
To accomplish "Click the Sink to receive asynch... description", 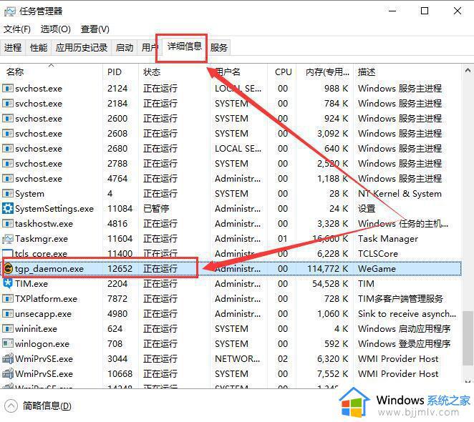I will point(407,314).
